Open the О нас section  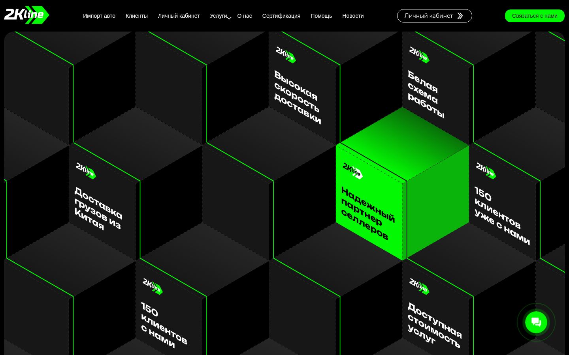tap(245, 16)
